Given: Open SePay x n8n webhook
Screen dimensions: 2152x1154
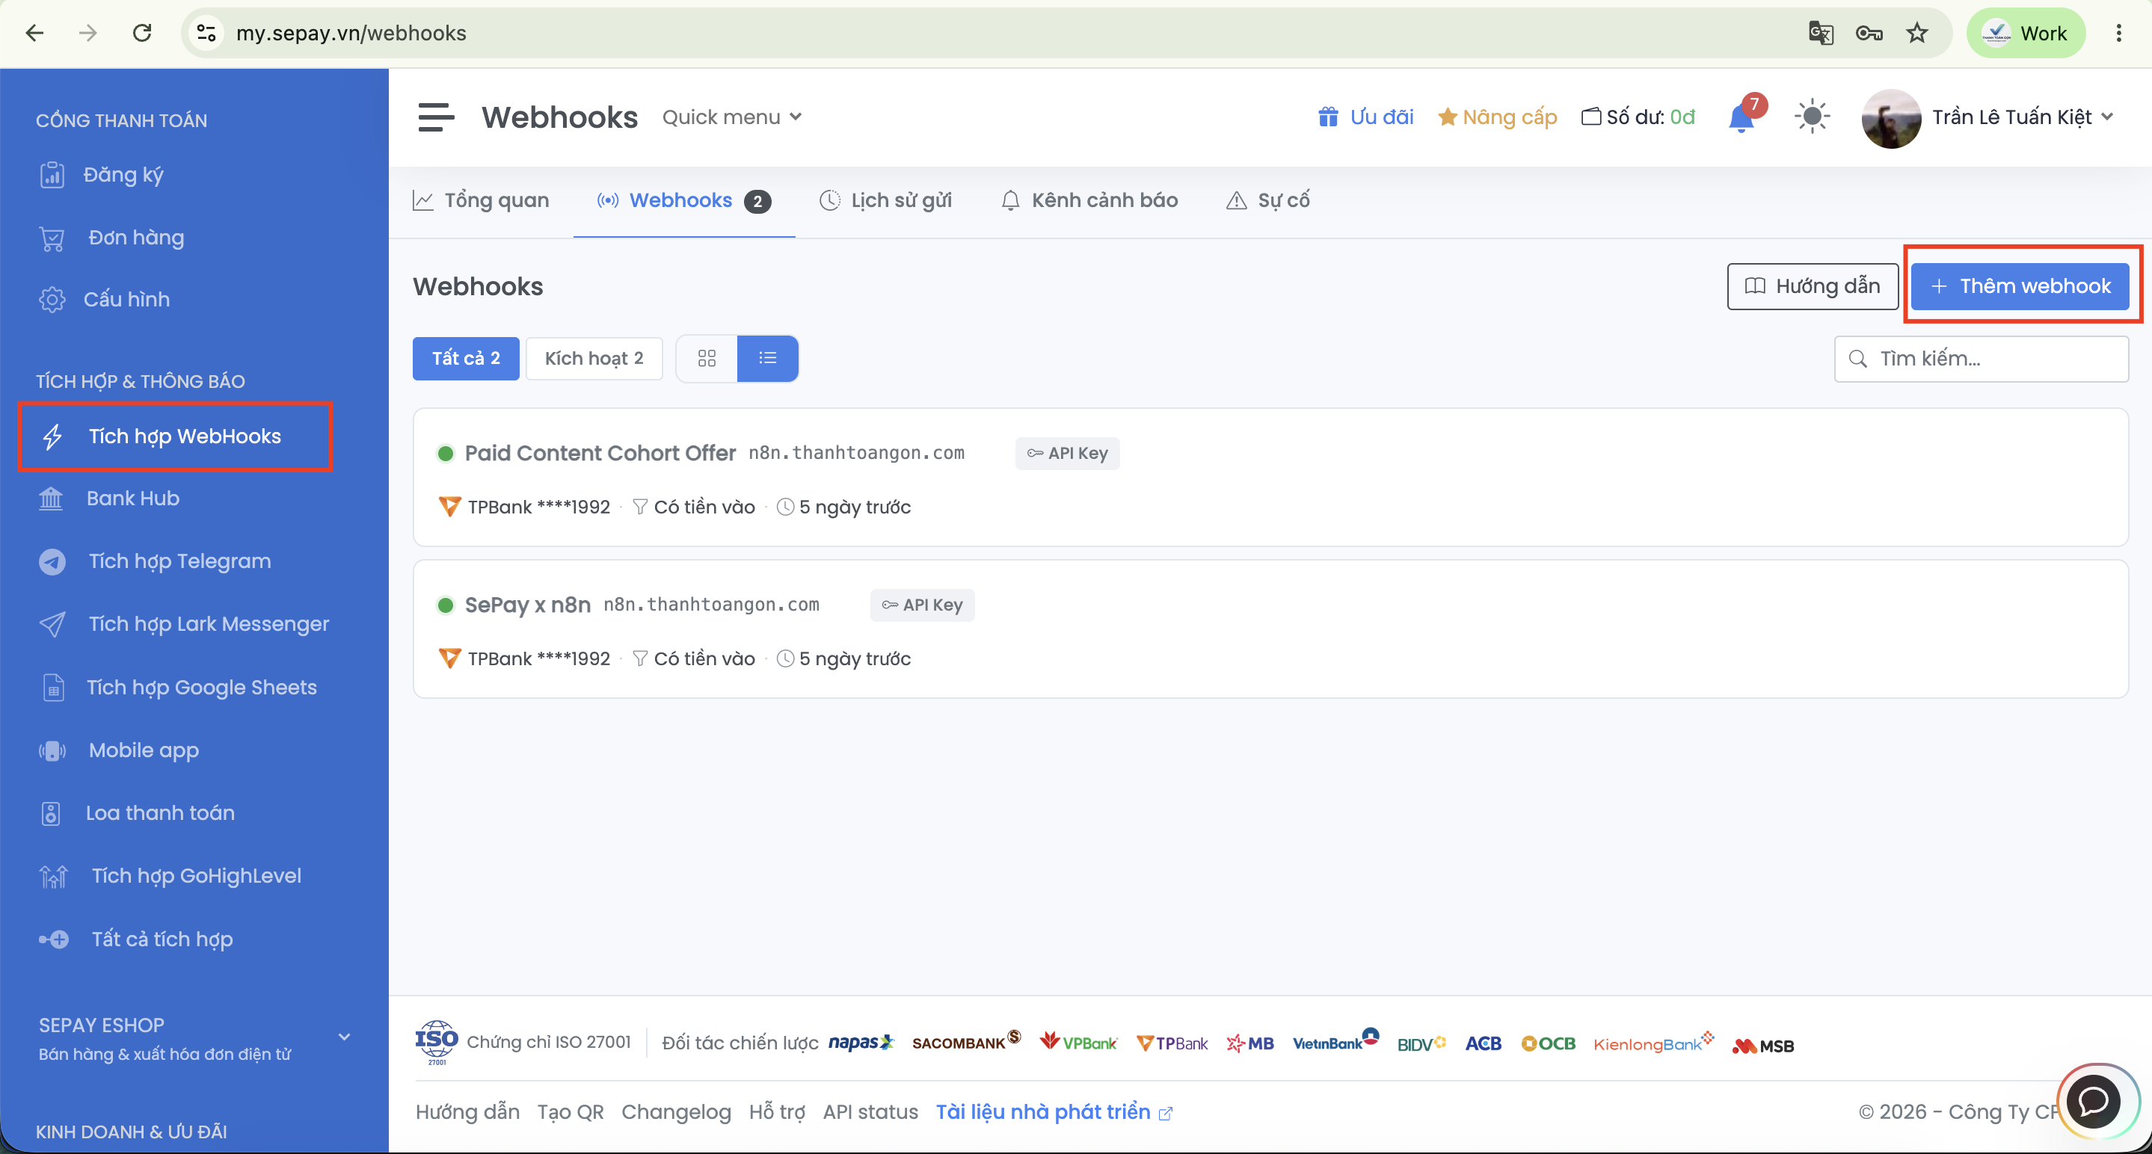Looking at the screenshot, I should (528, 605).
